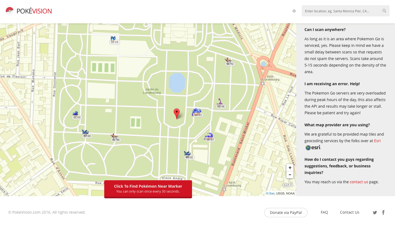Click the red map marker pin

point(177,114)
